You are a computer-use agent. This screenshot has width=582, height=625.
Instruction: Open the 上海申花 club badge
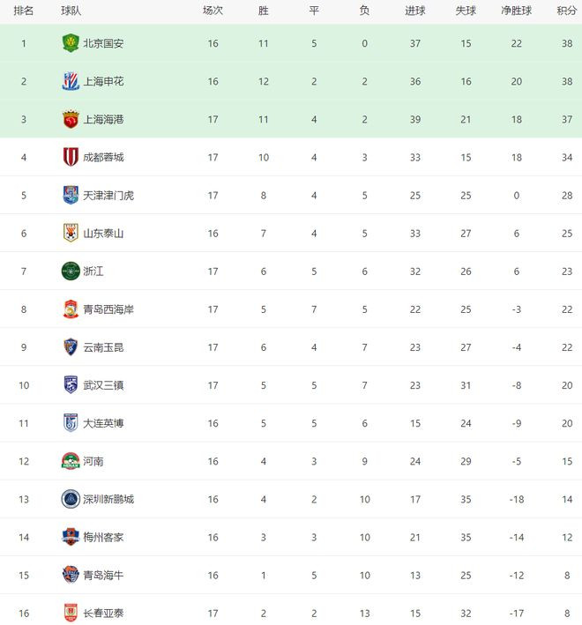(71, 81)
